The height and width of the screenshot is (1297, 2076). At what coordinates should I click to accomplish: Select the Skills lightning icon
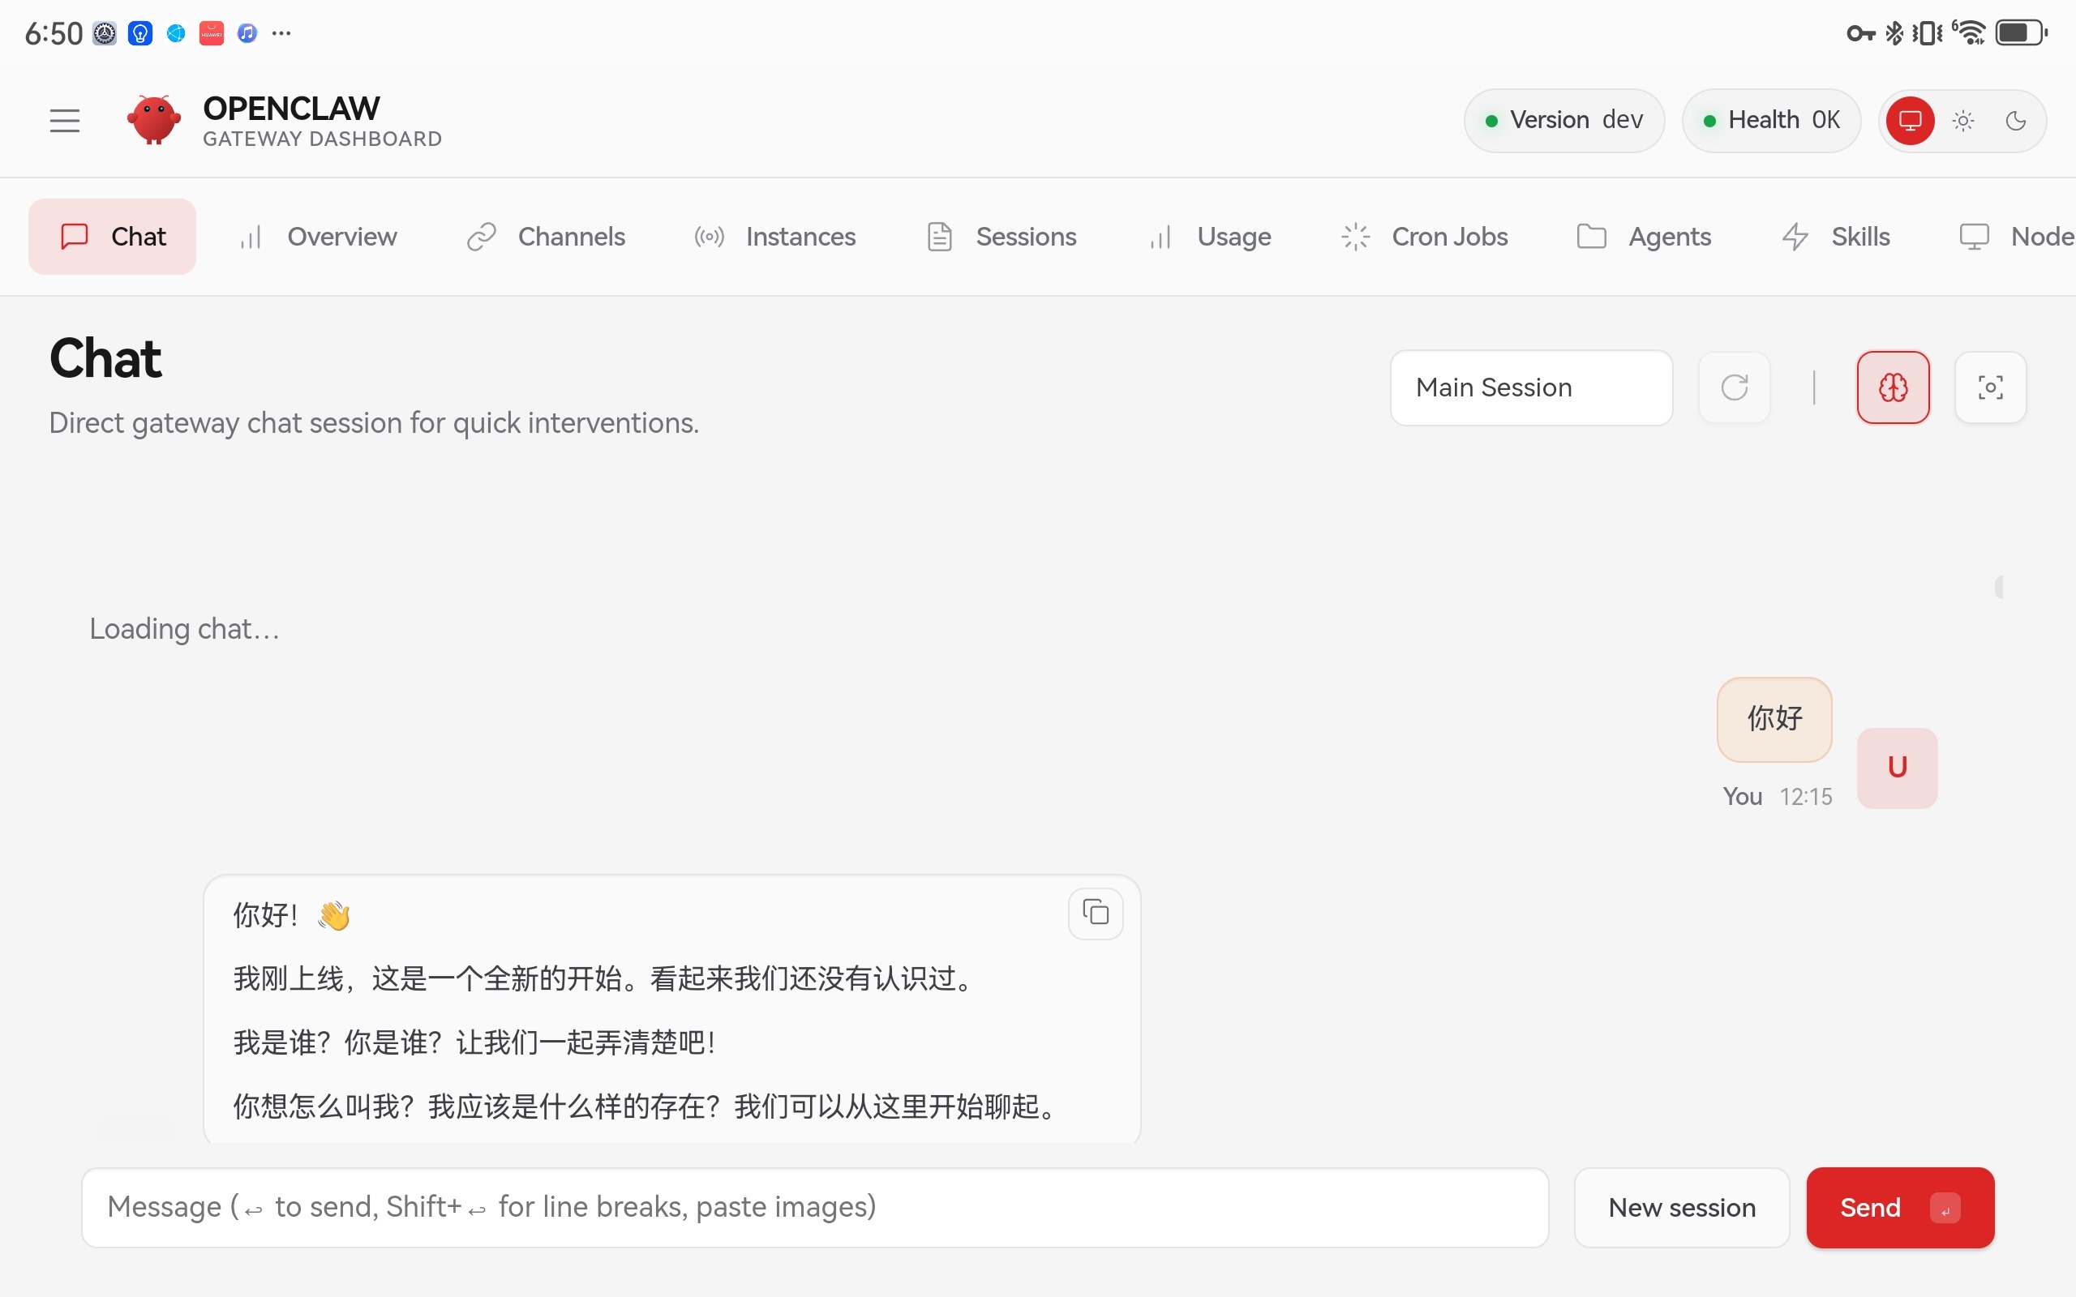1795,236
